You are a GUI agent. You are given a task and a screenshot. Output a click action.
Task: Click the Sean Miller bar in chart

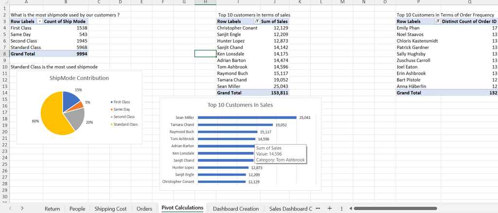247,117
